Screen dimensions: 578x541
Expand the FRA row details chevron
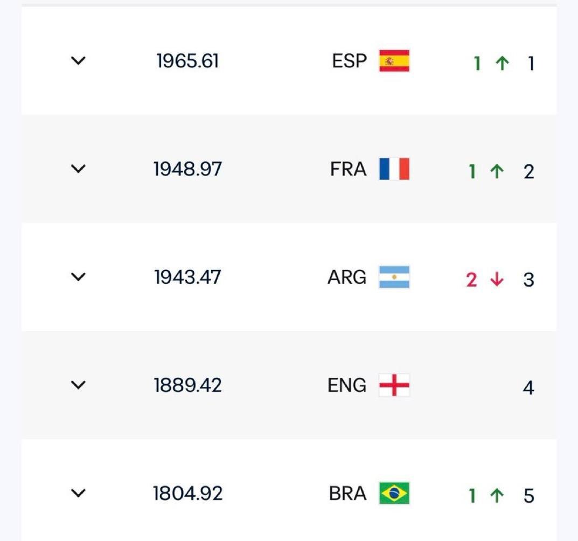click(78, 169)
